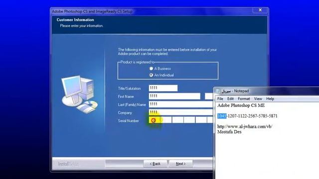Go to the Back page of the setup
This screenshot has width=319, height=179.
tap(155, 164)
